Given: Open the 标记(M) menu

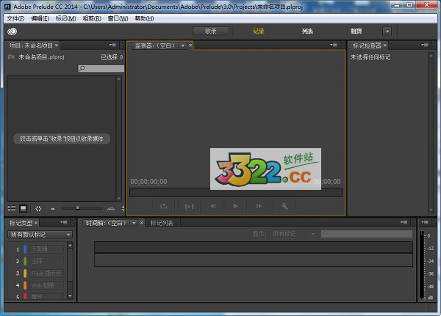Looking at the screenshot, I should coord(66,18).
